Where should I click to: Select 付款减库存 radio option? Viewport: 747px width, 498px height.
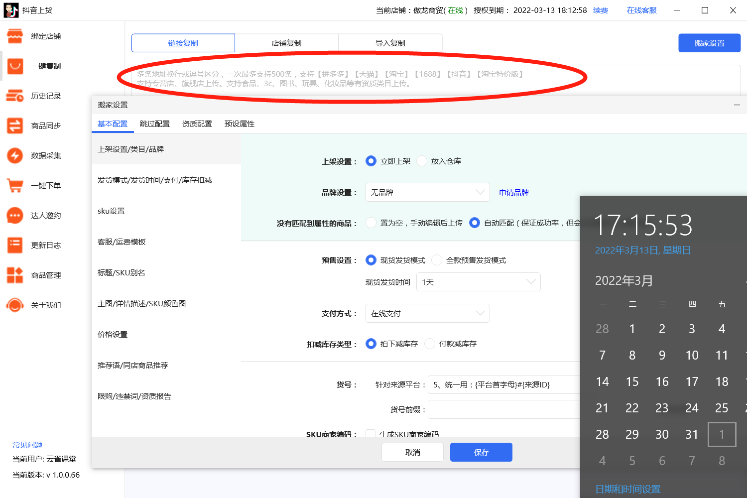(430, 344)
